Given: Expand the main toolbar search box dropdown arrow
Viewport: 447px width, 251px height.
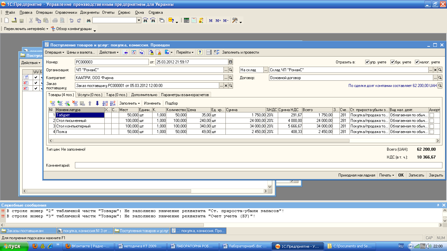Looking at the screenshot, I should (139, 20).
